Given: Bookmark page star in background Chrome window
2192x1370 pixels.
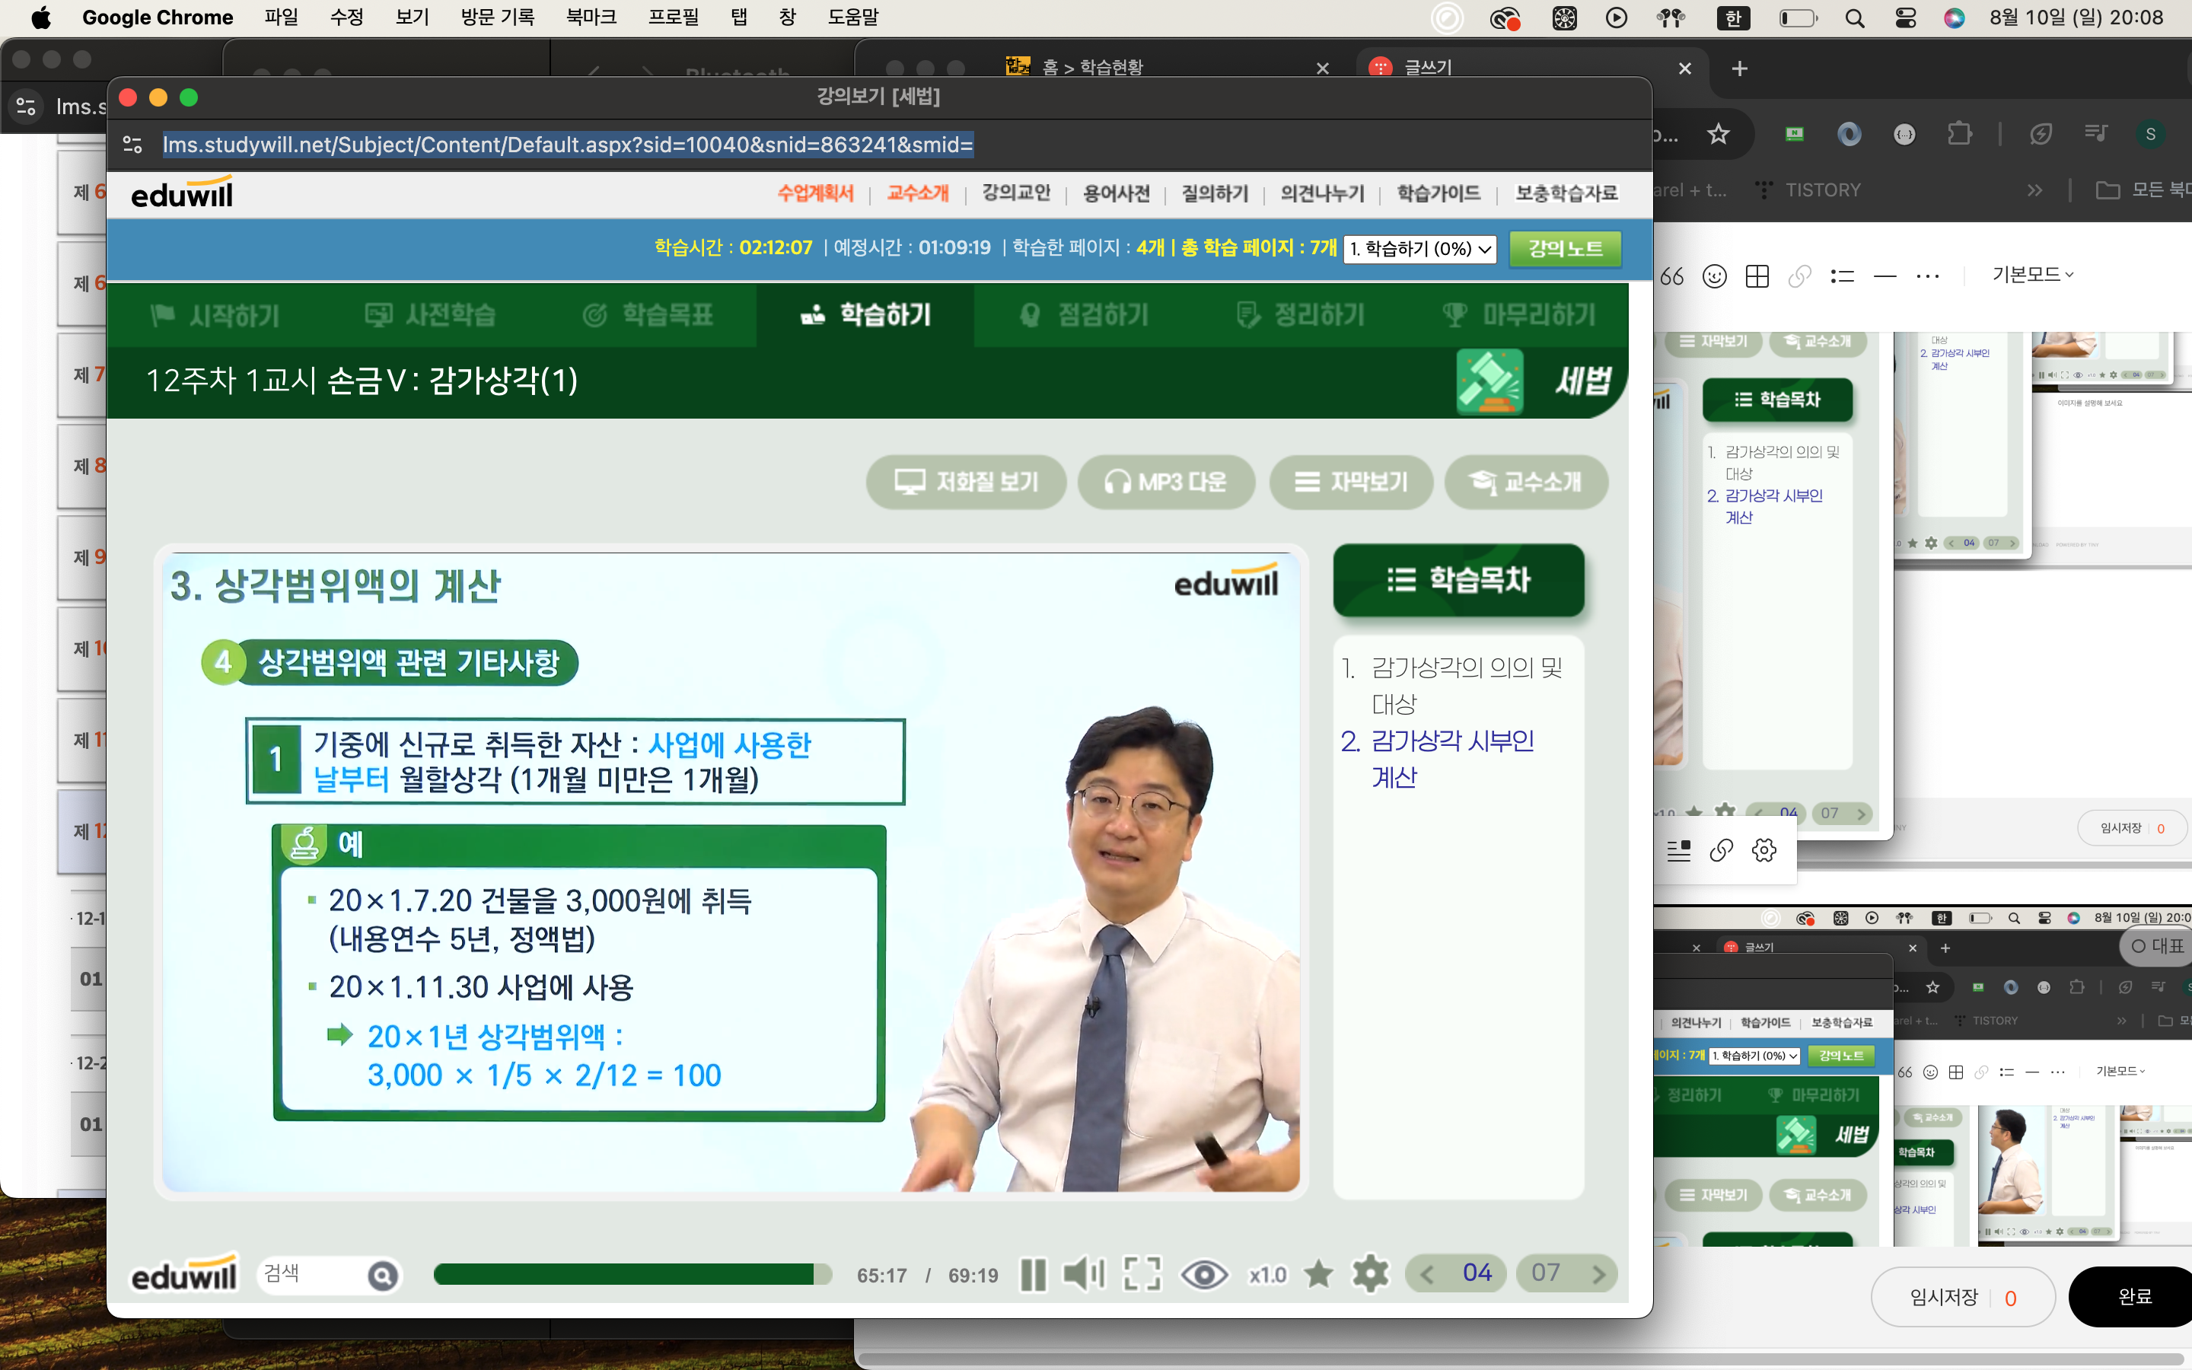Looking at the screenshot, I should (x=1717, y=134).
